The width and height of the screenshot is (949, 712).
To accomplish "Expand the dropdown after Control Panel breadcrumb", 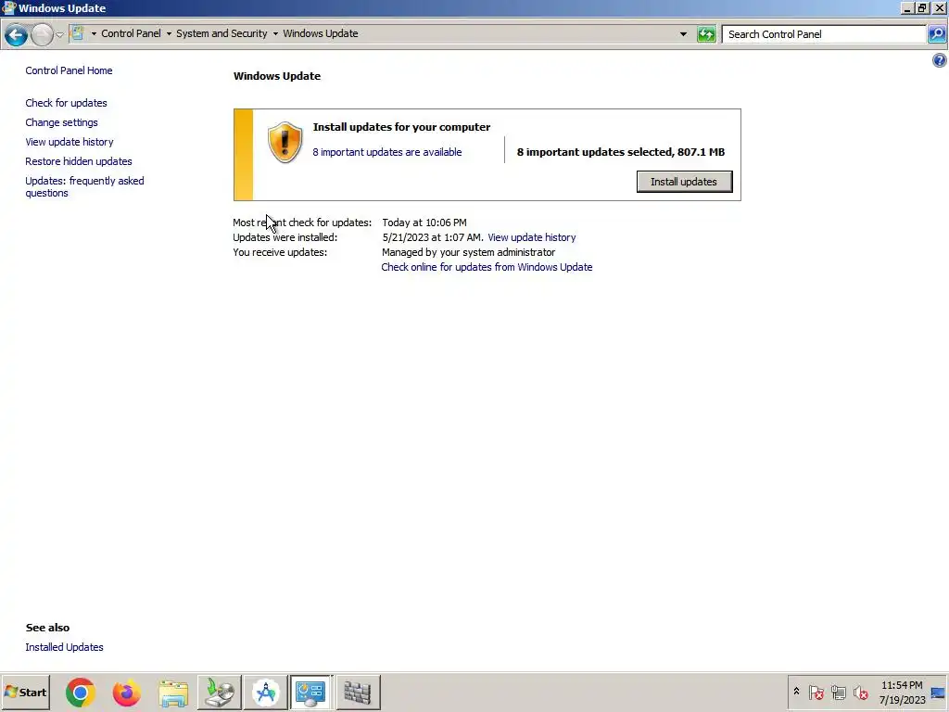I will pos(169,34).
